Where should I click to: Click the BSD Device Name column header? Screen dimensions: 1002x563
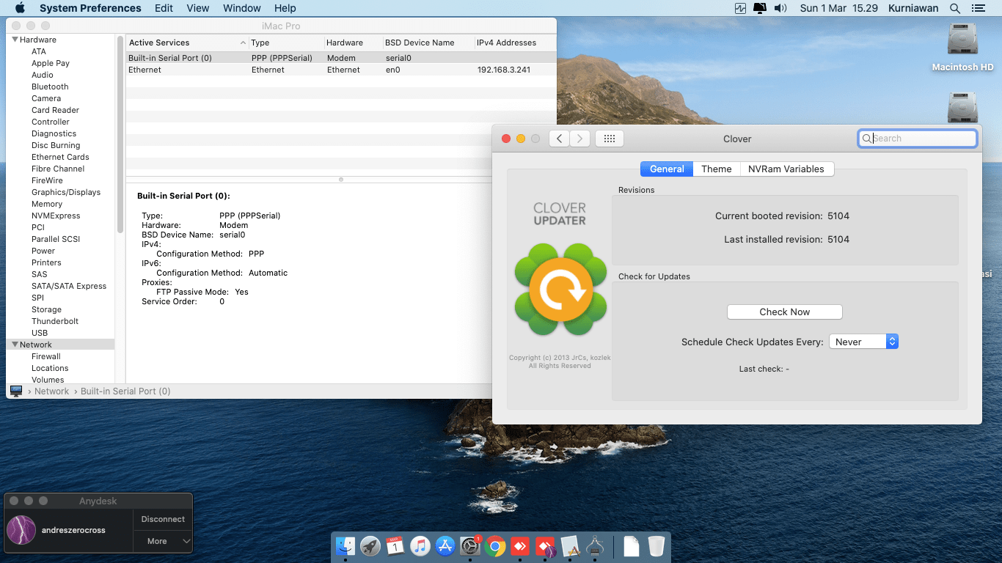click(428, 43)
